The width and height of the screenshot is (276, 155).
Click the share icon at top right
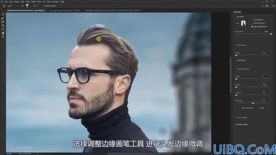pyautogui.click(x=273, y=6)
